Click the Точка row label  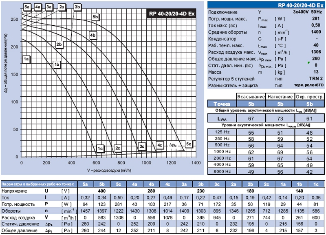coord(222,104)
